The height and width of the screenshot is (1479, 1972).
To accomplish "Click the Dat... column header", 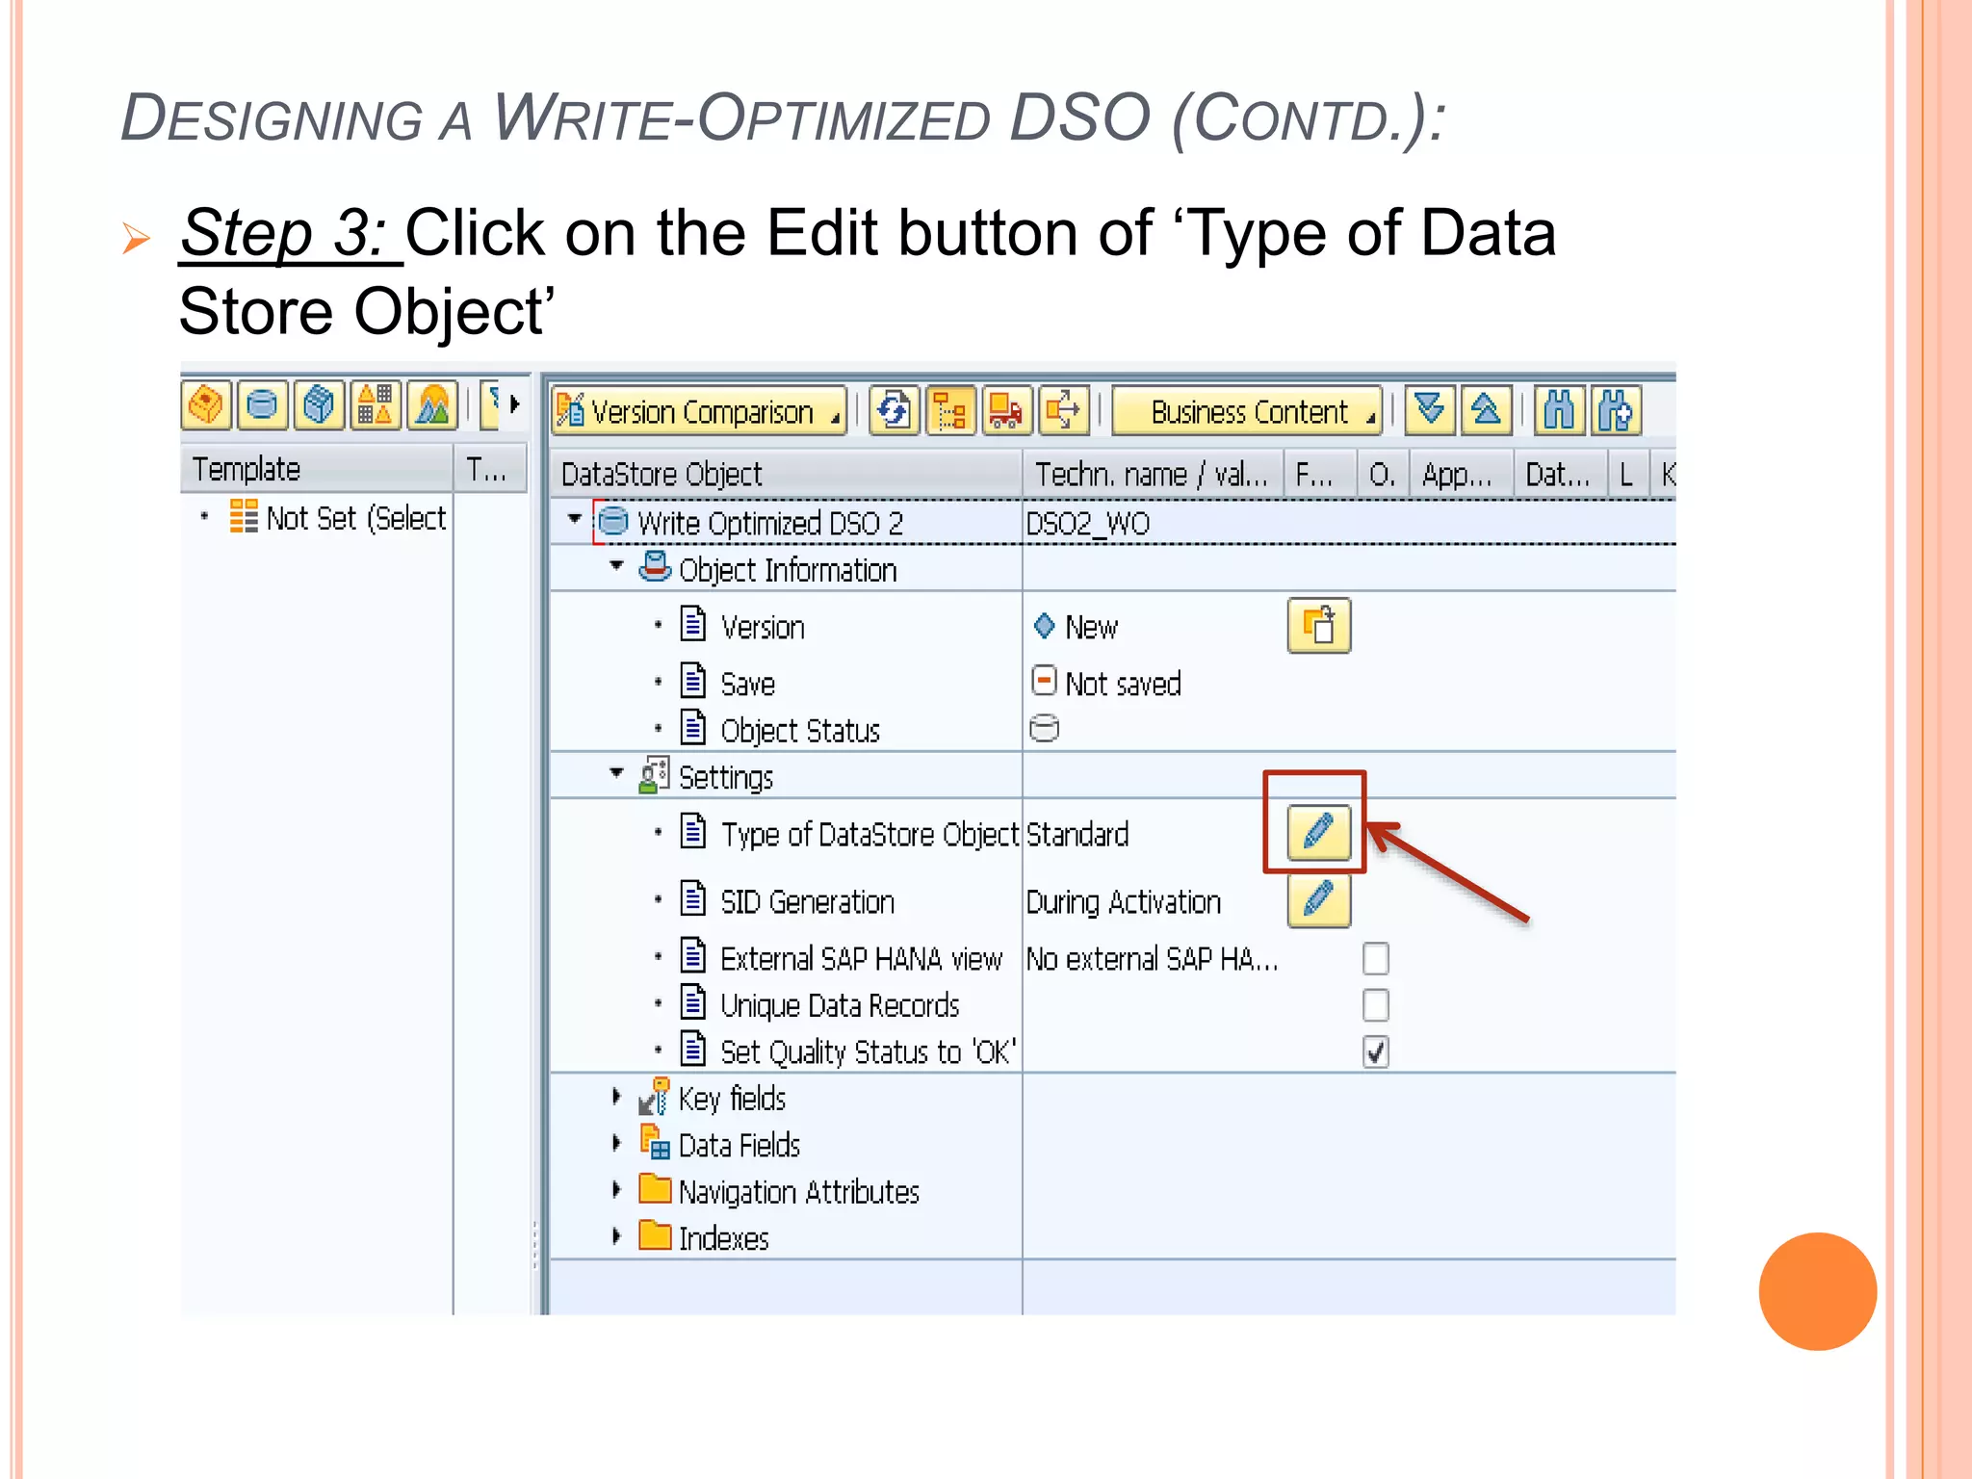I will point(1560,474).
